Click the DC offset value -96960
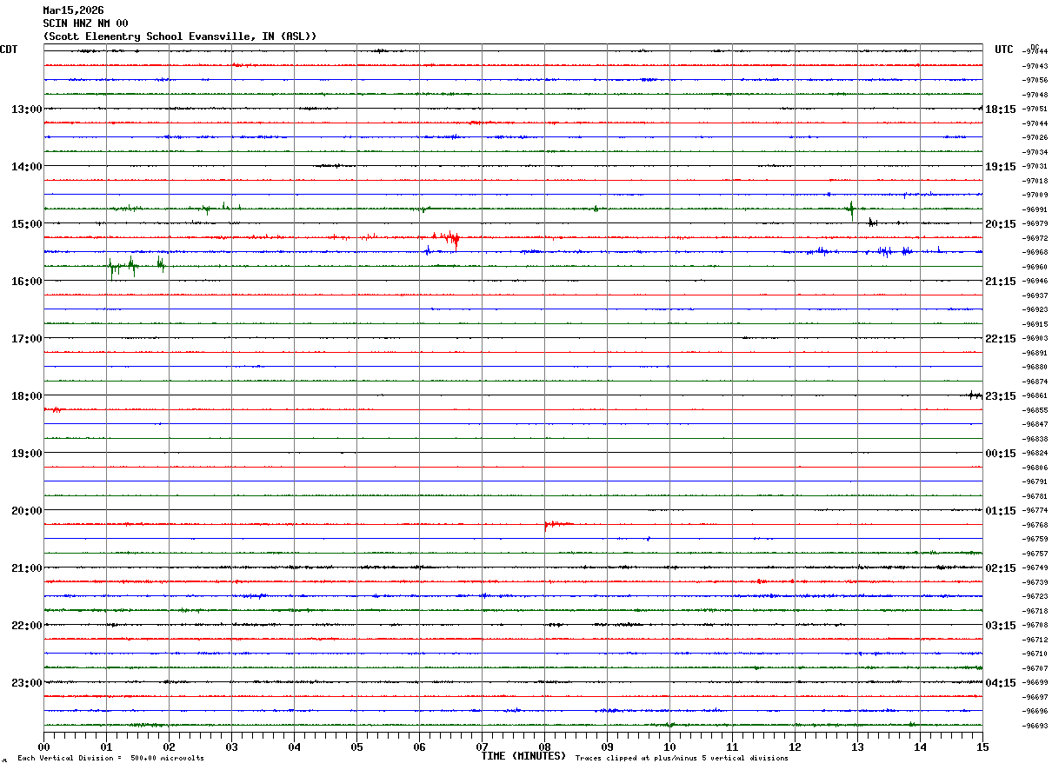Screen dimensions: 1052x770 (x=1035, y=267)
